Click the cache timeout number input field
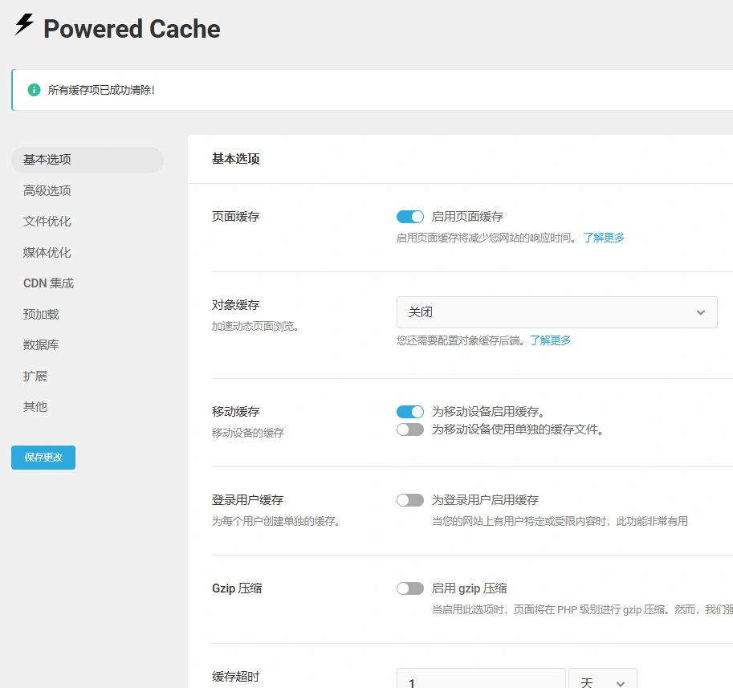Screen dimensions: 733x688 [x=481, y=682]
